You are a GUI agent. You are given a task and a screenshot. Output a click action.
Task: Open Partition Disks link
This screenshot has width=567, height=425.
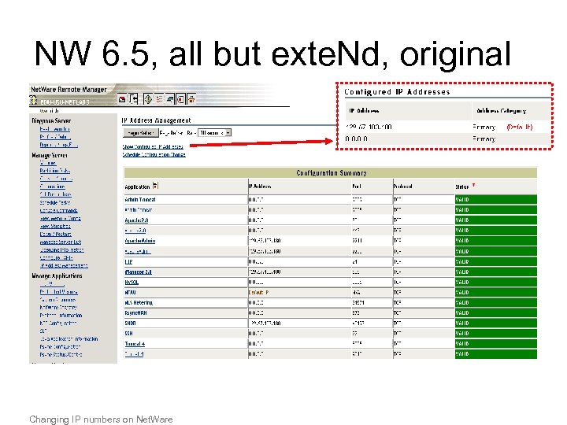[54, 171]
